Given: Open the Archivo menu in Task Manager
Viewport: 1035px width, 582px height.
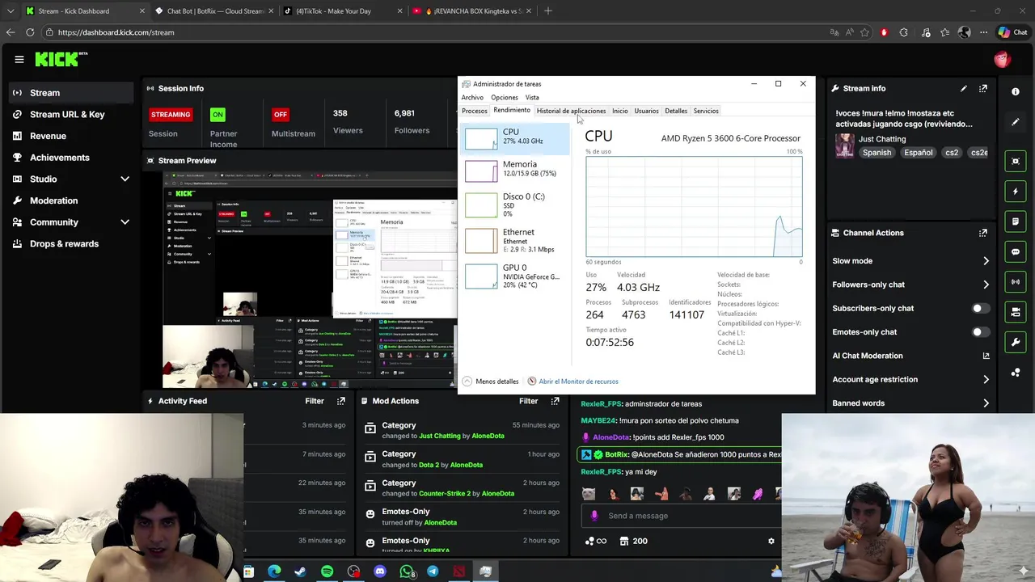Looking at the screenshot, I should [472, 98].
